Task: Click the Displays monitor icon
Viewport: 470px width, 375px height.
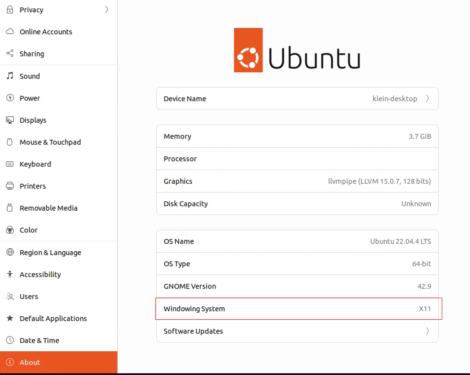Action: (x=10, y=120)
